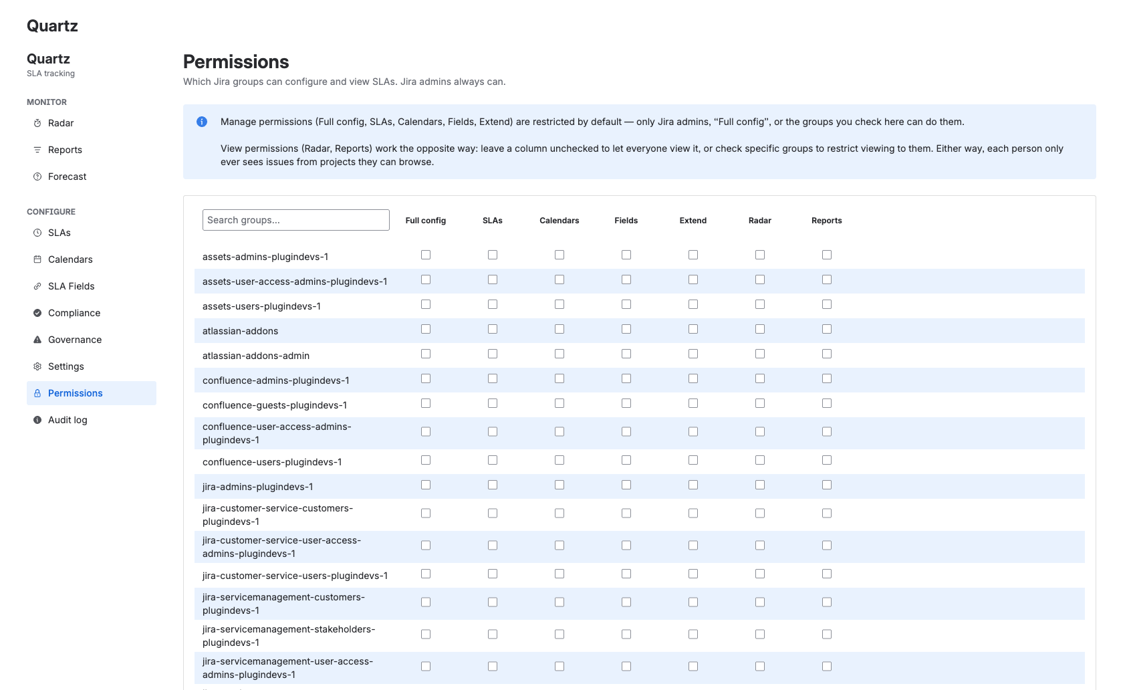The width and height of the screenshot is (1123, 690).
Task: Click the Calendars icon in sidebar
Action: coord(37,259)
